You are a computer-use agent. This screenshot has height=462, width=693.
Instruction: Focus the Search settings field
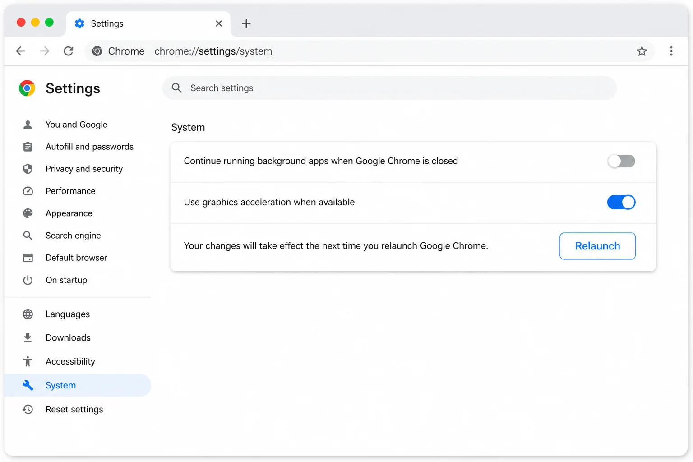pos(389,88)
